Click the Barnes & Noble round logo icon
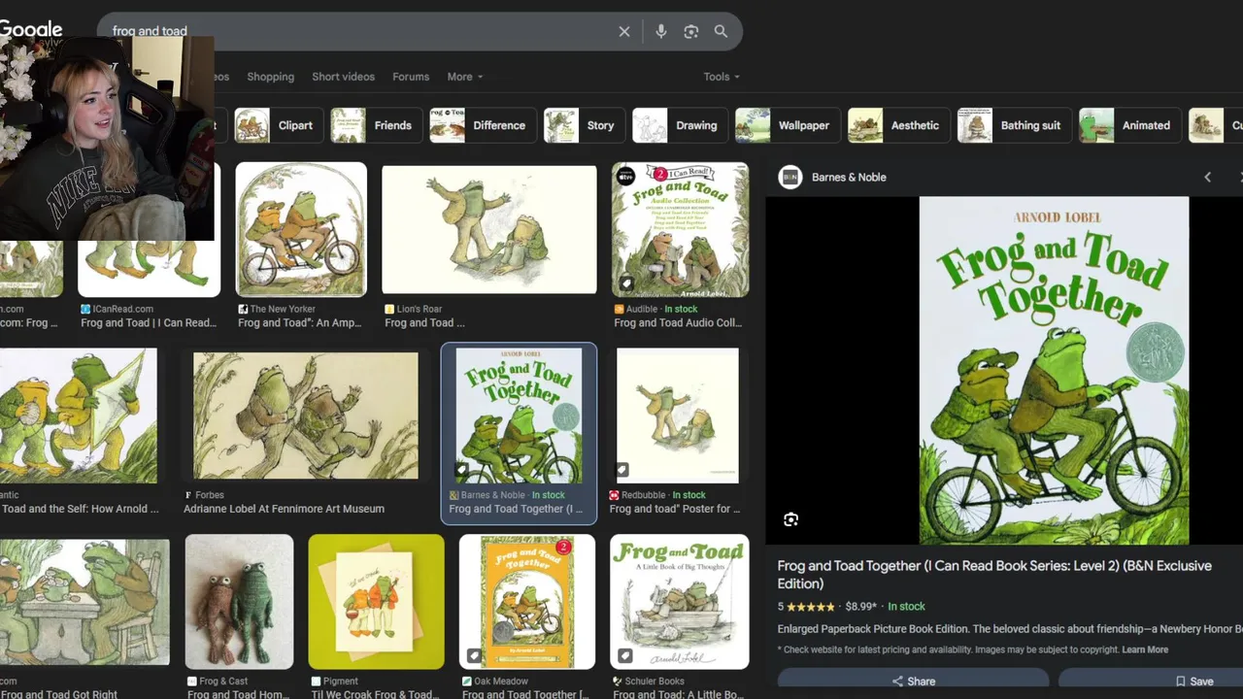 [790, 177]
